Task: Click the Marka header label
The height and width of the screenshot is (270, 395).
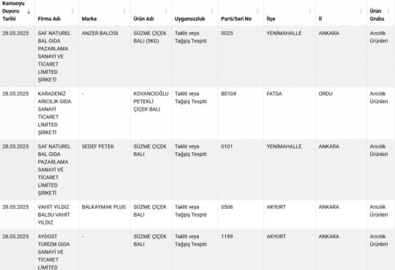Action: (x=89, y=19)
